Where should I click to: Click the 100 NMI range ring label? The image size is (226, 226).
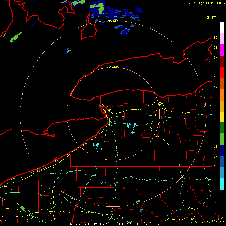pos(113,21)
